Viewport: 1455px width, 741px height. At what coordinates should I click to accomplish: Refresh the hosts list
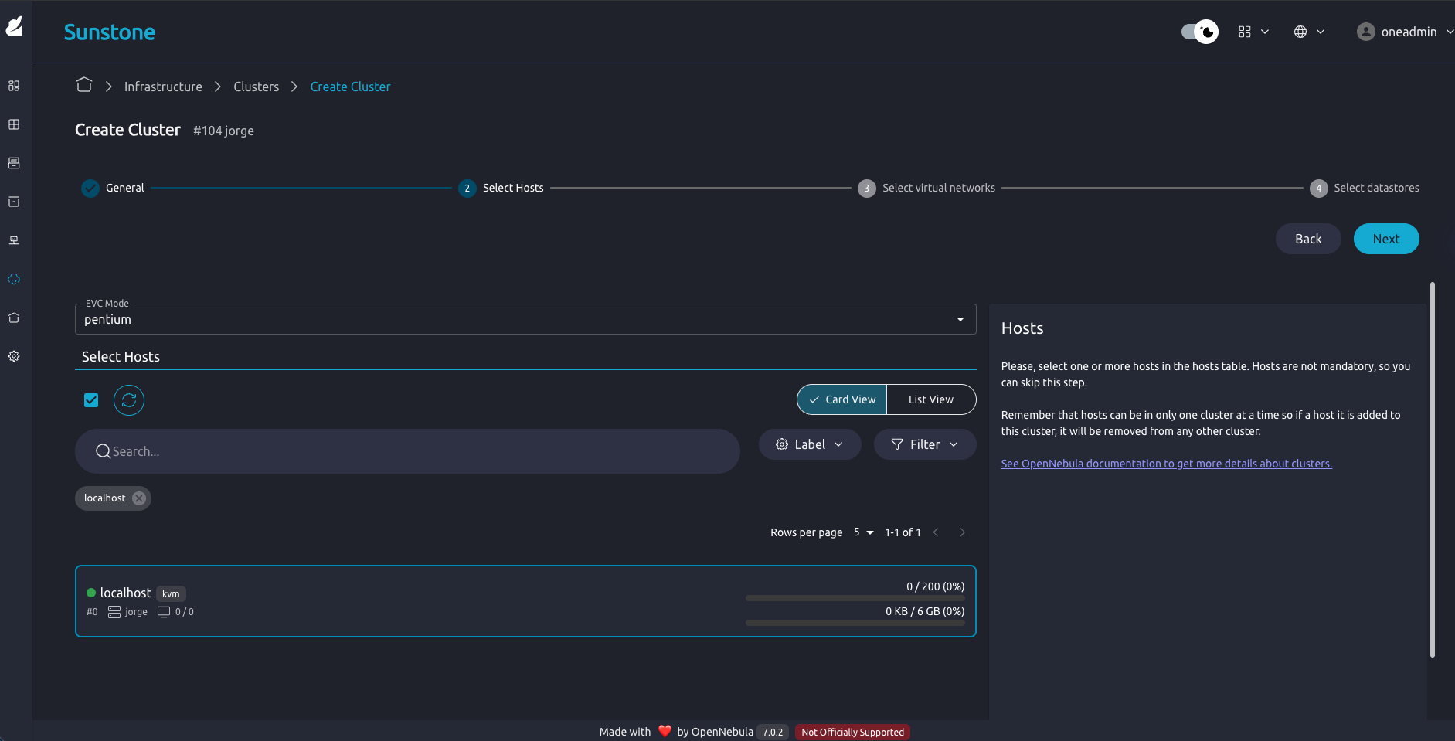[x=128, y=399]
